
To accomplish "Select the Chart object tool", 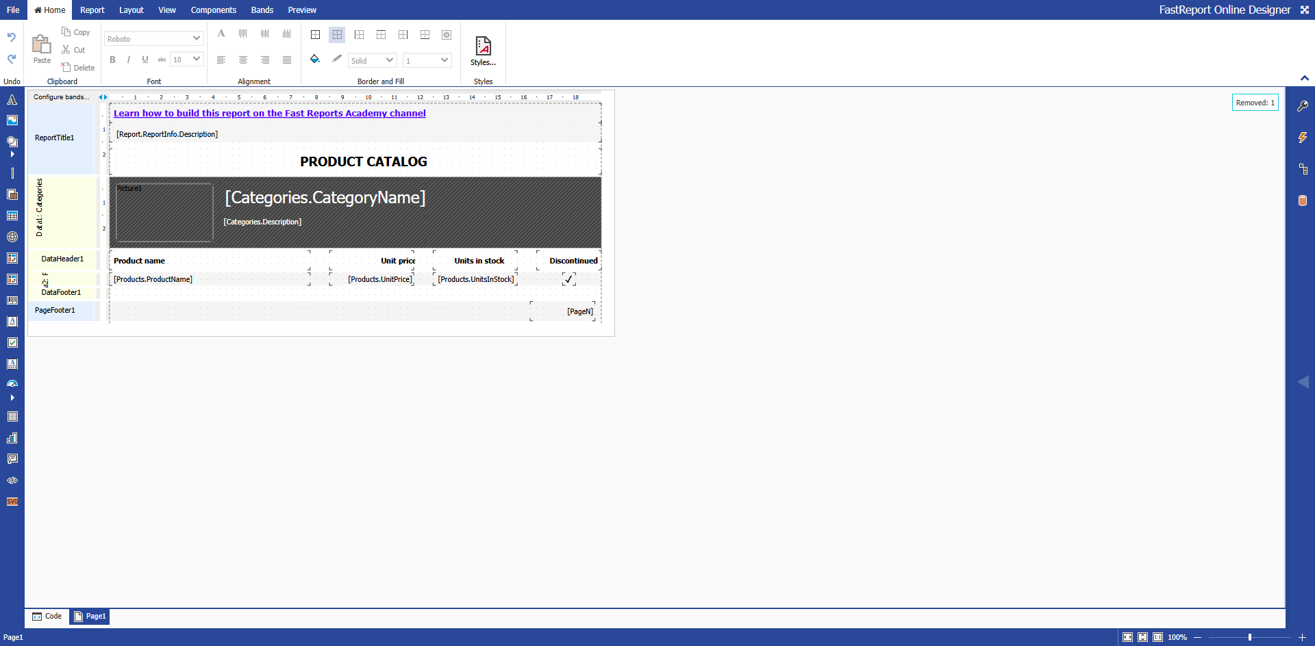I will [12, 438].
